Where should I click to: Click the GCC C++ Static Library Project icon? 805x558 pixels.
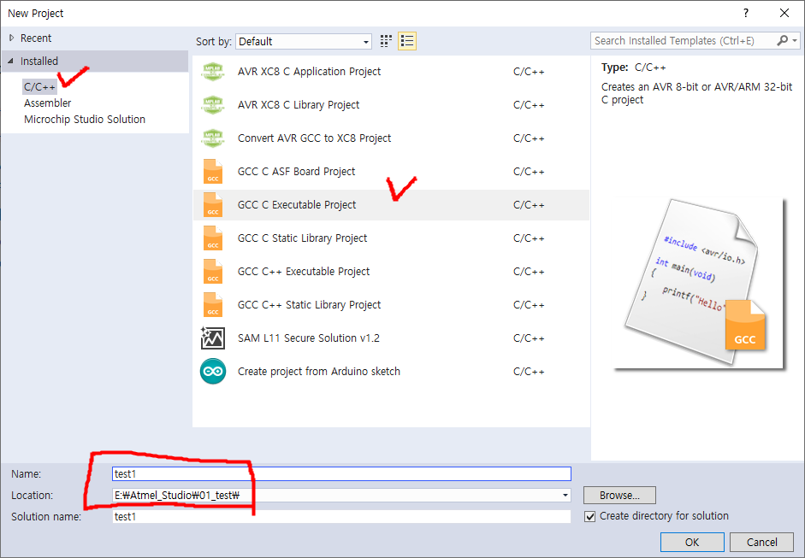tap(212, 305)
